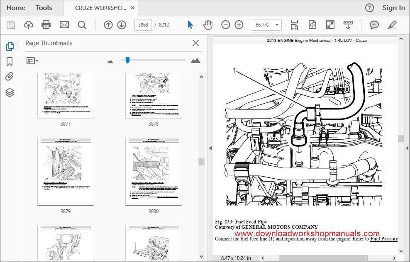Screen dimensions: 410x262
Task: Select page 3878 thumbnail
Action: (154, 95)
